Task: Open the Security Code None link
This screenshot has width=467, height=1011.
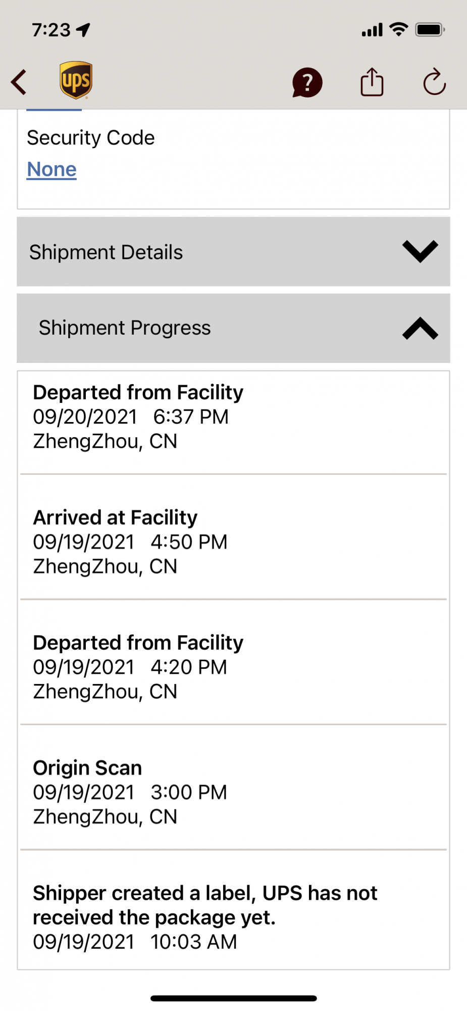Action: click(x=51, y=169)
